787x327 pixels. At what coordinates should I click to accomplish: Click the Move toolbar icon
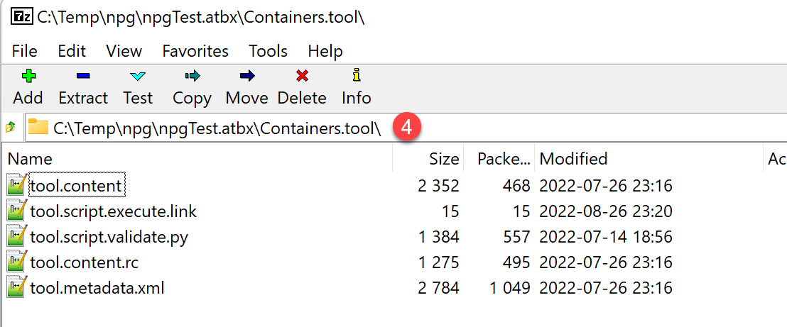click(x=246, y=76)
